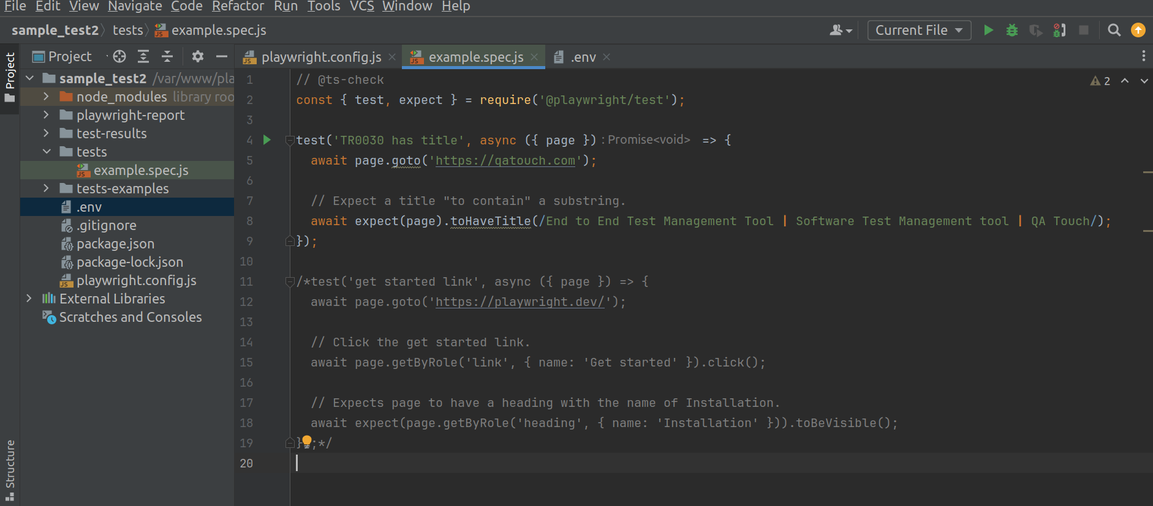Open the VCS menu

(x=361, y=6)
